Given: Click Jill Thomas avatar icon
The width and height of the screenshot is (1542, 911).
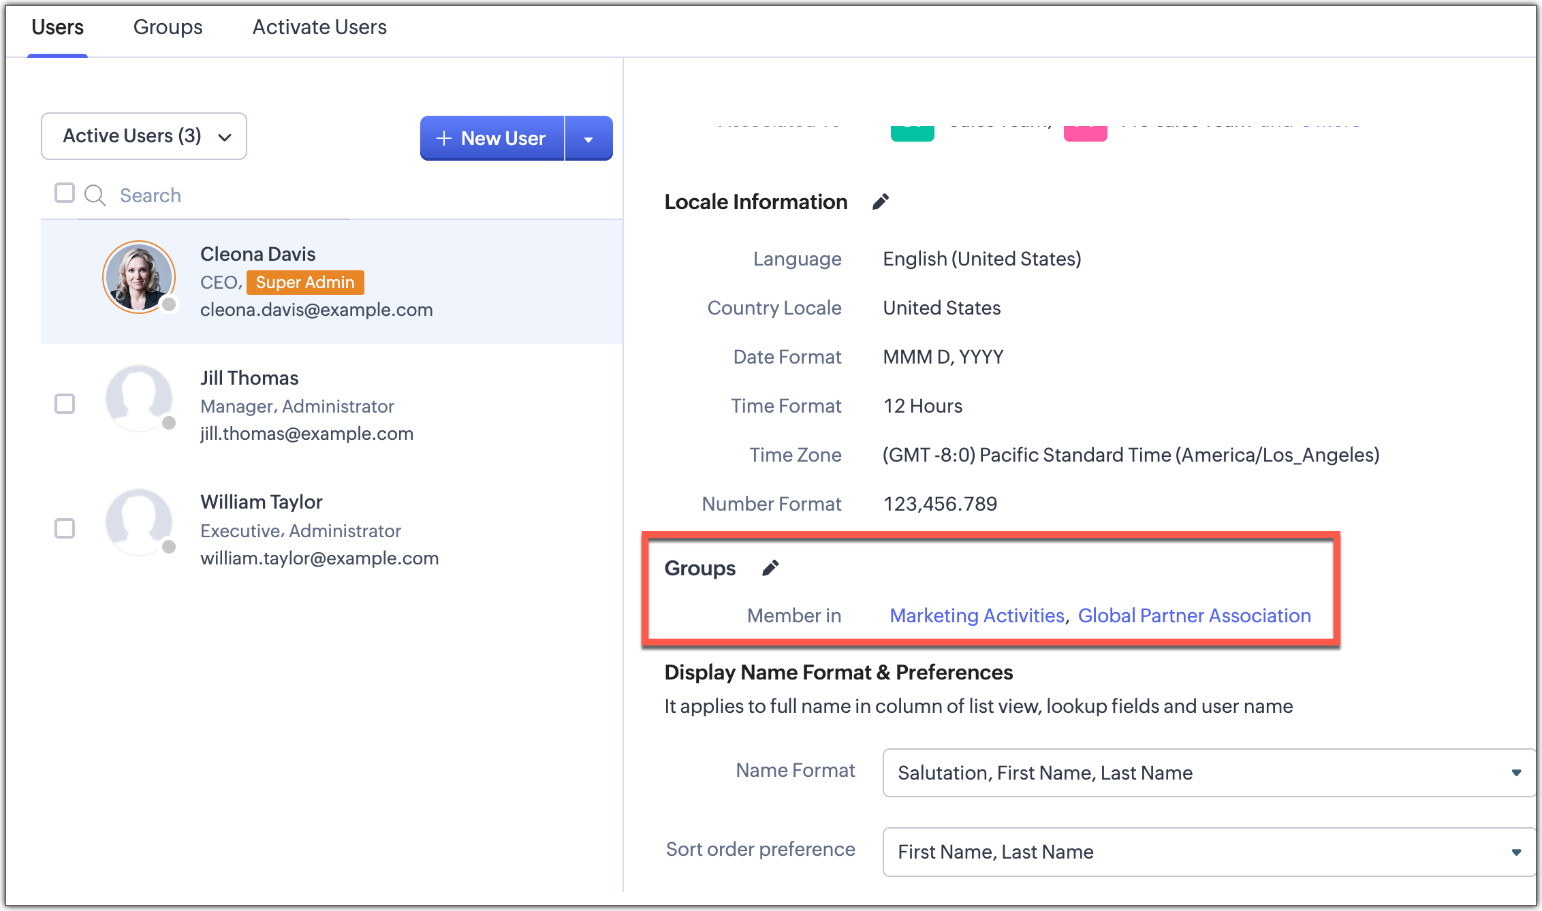Looking at the screenshot, I should (x=139, y=398).
